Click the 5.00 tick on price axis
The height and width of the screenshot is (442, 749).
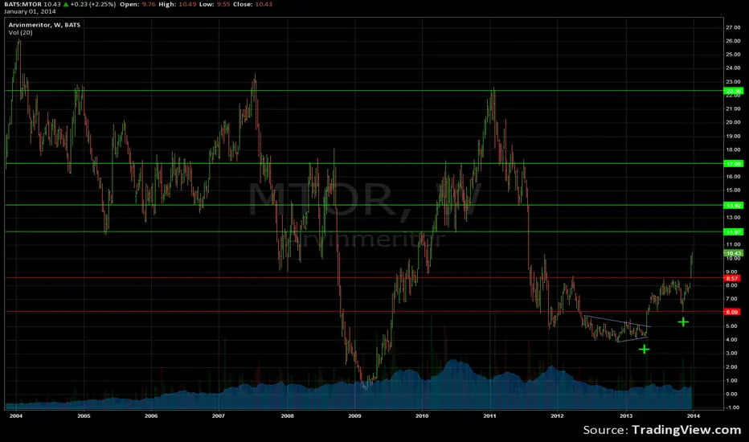click(732, 326)
